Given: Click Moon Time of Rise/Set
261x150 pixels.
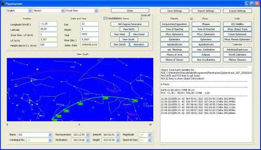Looking at the screenshot, I should (x=206, y=29).
